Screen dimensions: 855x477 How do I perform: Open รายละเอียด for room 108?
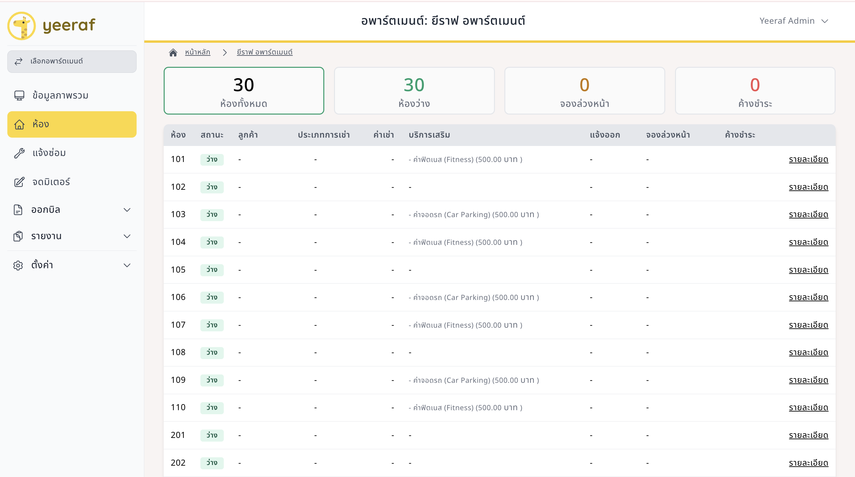pos(809,352)
